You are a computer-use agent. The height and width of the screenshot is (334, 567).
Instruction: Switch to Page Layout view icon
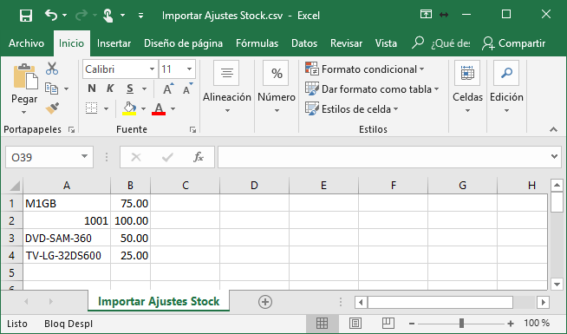355,323
